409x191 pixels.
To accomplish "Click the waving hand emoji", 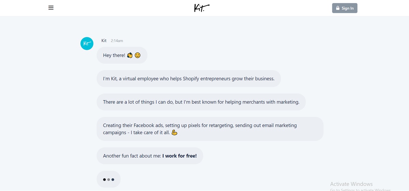I will tap(130, 55).
